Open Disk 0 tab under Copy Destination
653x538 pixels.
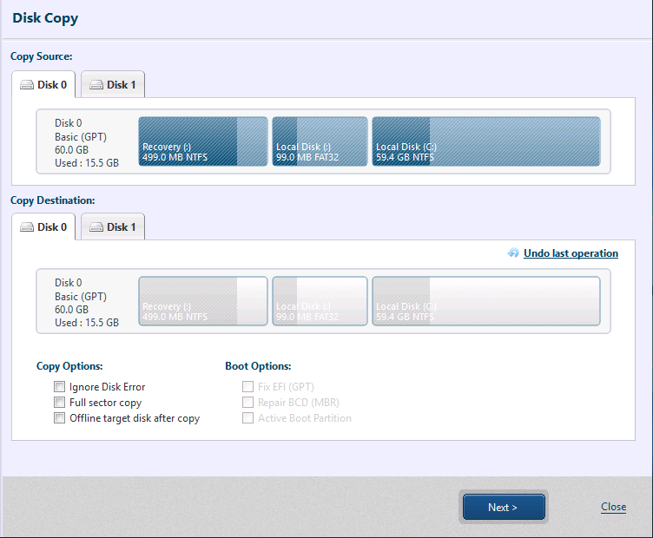pos(43,227)
